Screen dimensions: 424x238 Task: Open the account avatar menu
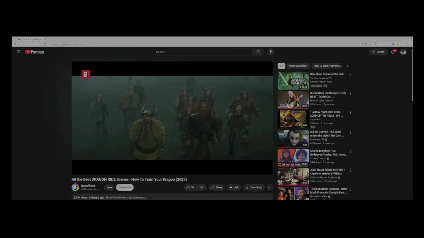403,52
